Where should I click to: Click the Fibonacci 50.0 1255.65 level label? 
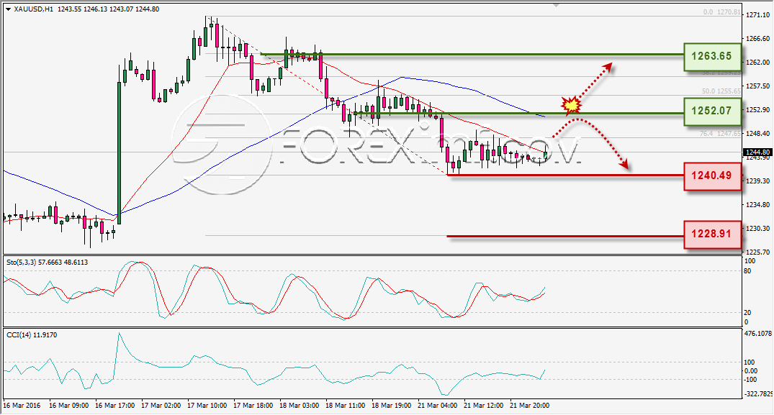[721, 91]
